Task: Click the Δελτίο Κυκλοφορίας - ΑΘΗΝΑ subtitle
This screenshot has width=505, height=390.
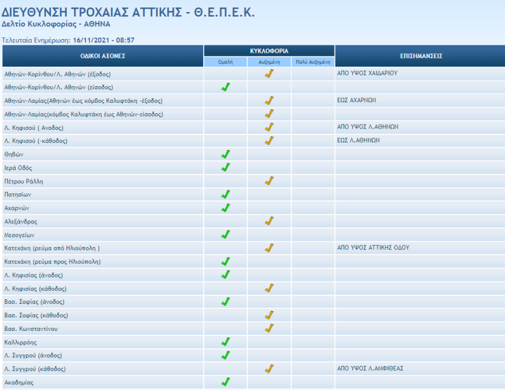Action: 56,25
